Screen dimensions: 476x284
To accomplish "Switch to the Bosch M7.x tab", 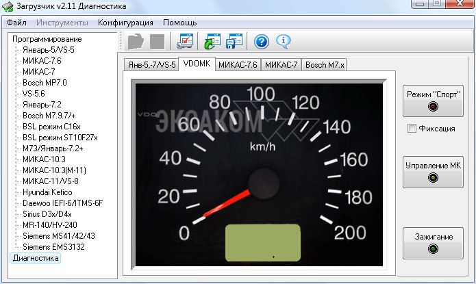I will click(x=325, y=65).
